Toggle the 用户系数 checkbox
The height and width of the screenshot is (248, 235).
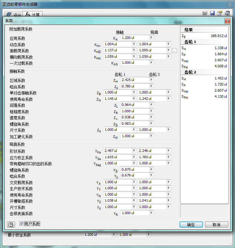(x=22, y=224)
